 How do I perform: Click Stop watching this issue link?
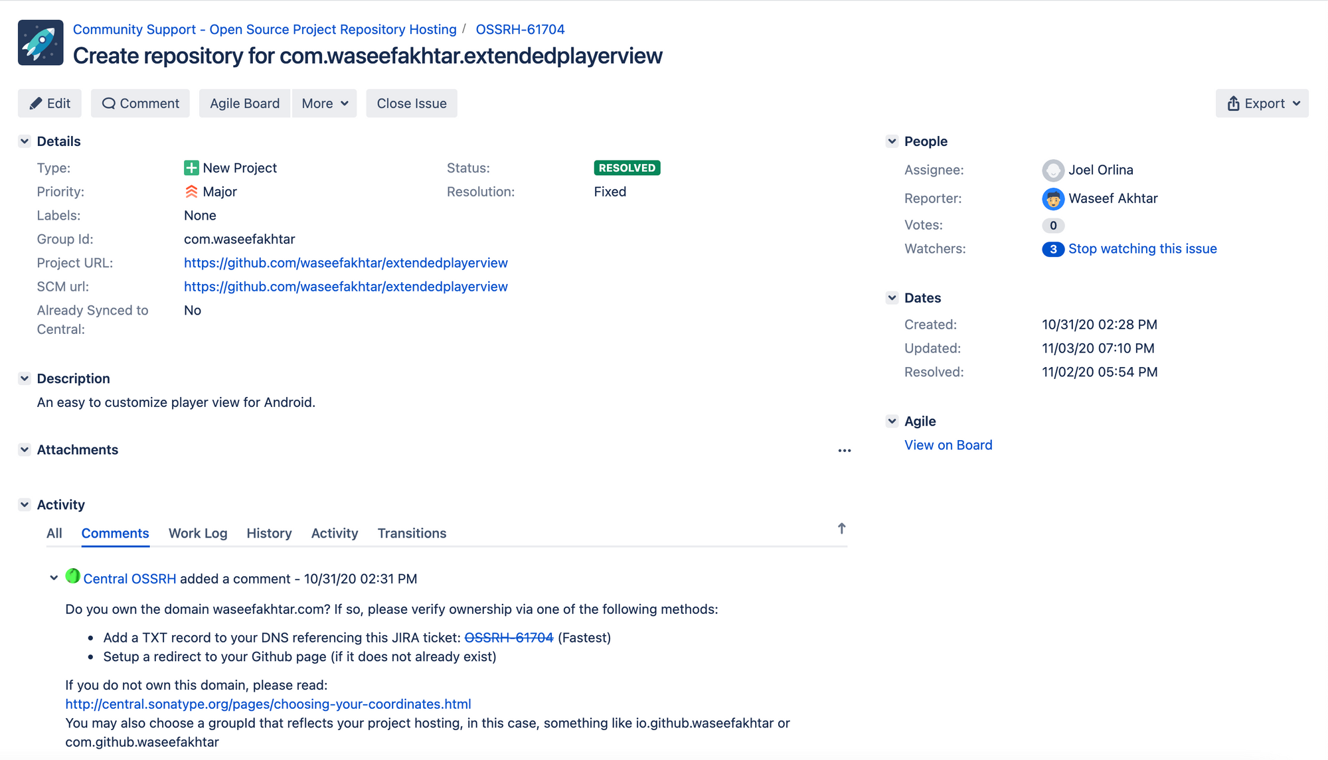tap(1142, 249)
